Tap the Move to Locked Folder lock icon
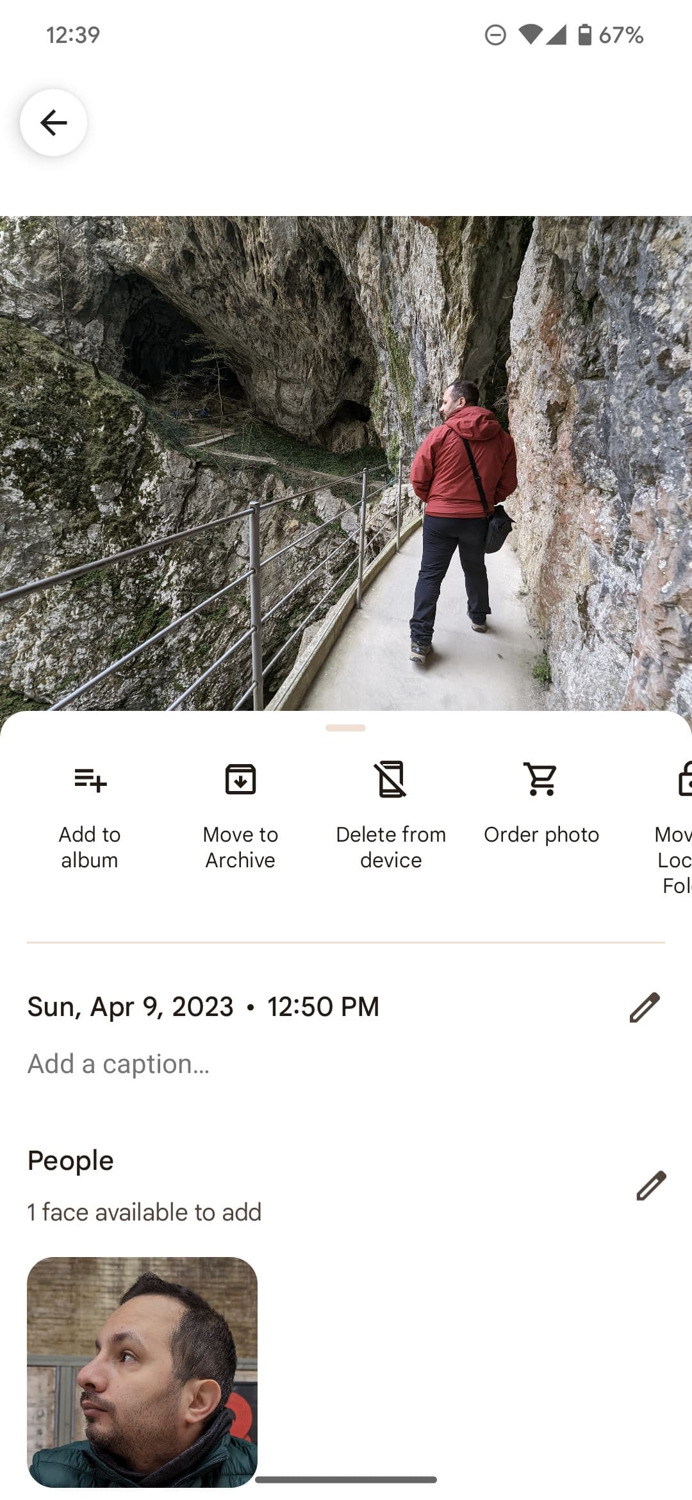Viewport: 692px width, 1500px height. [x=685, y=779]
